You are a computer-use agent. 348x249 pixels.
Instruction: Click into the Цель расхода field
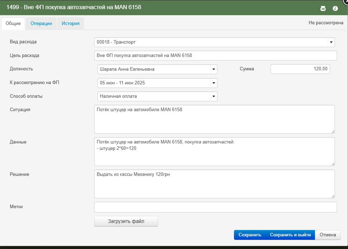215,56
